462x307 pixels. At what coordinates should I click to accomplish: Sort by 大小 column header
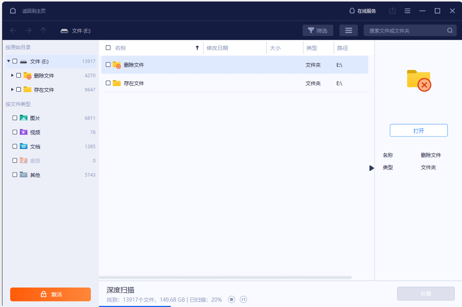275,48
